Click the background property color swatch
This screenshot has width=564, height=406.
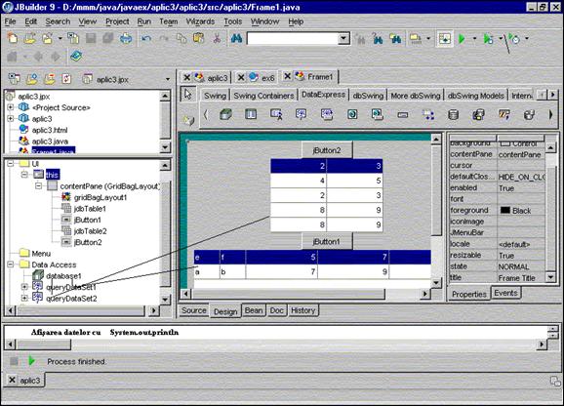coord(505,143)
